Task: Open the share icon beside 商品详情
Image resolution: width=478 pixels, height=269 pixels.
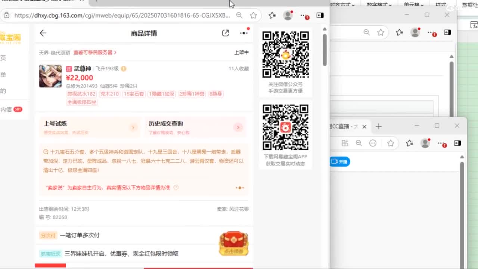Action: (226, 33)
